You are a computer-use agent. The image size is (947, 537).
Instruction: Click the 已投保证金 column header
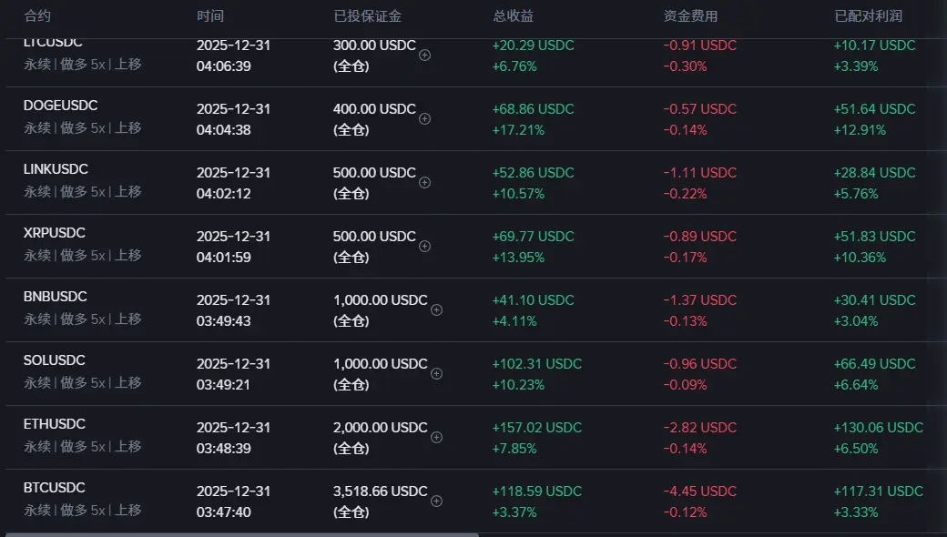[x=368, y=16]
